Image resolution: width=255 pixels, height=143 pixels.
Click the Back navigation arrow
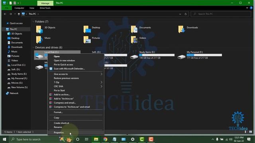[5, 14]
